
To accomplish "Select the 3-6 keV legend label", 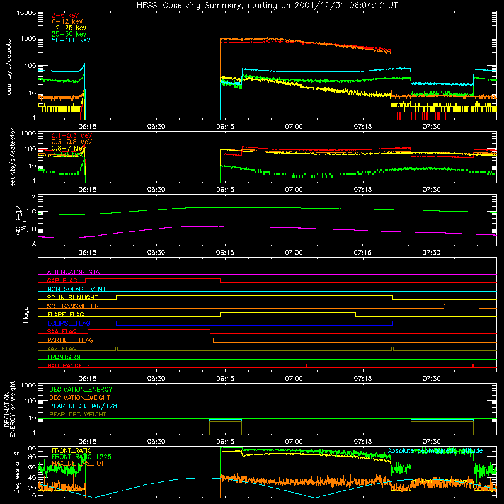I will pos(66,15).
